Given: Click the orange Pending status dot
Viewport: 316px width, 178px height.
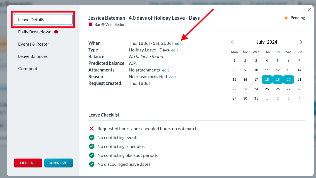Looking at the screenshot, I should click(286, 18).
